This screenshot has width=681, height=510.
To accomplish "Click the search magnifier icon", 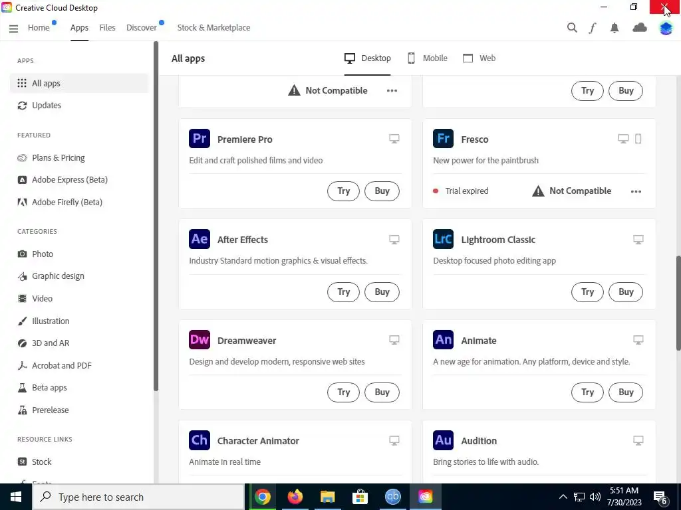I will tap(572, 28).
